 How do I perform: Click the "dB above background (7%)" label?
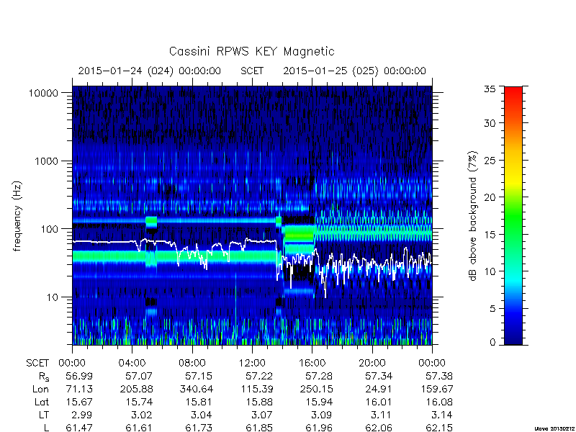point(473,217)
